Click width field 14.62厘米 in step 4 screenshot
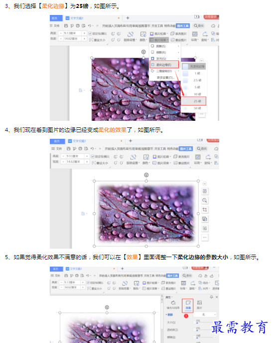Screen dimensions: 272x343 [75, 162]
